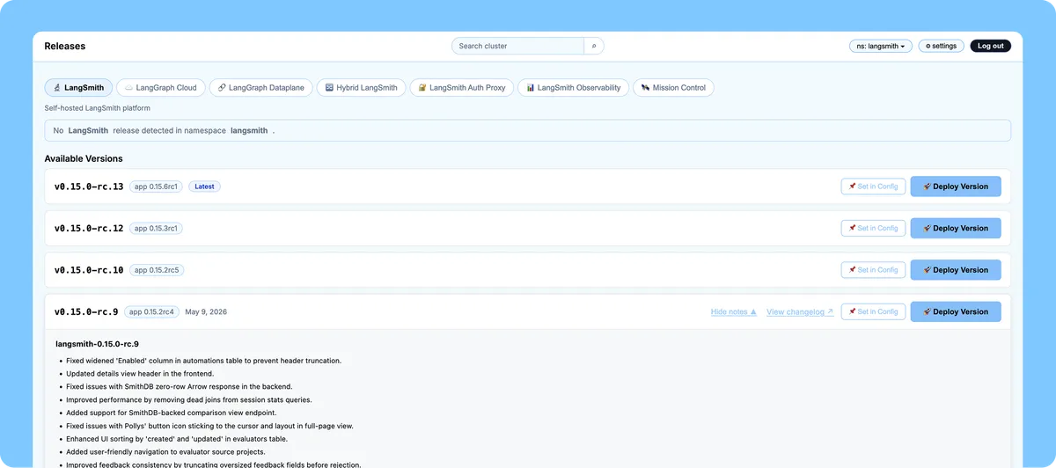The image size is (1056, 468).
Task: Click the 'Self-hosted LangSmith platform' description
Action: click(x=98, y=108)
